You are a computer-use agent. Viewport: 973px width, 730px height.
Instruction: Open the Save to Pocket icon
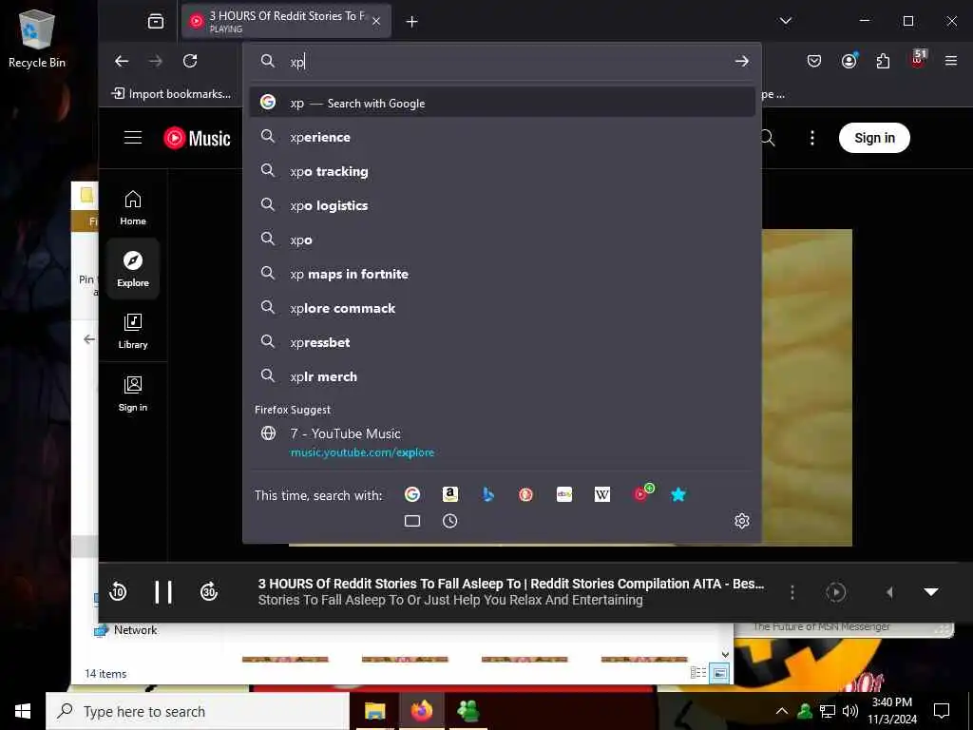tap(814, 61)
